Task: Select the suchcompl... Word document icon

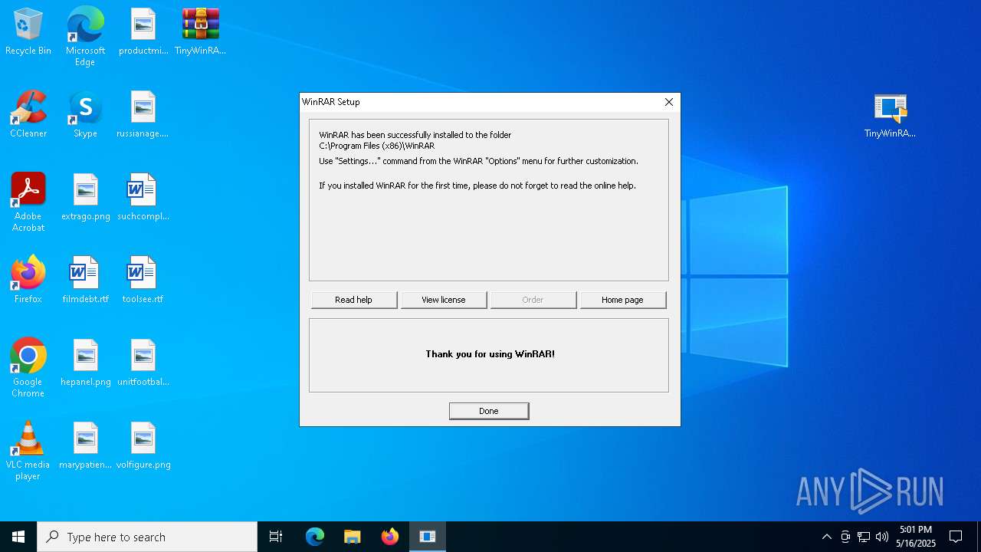Action: coord(143,198)
